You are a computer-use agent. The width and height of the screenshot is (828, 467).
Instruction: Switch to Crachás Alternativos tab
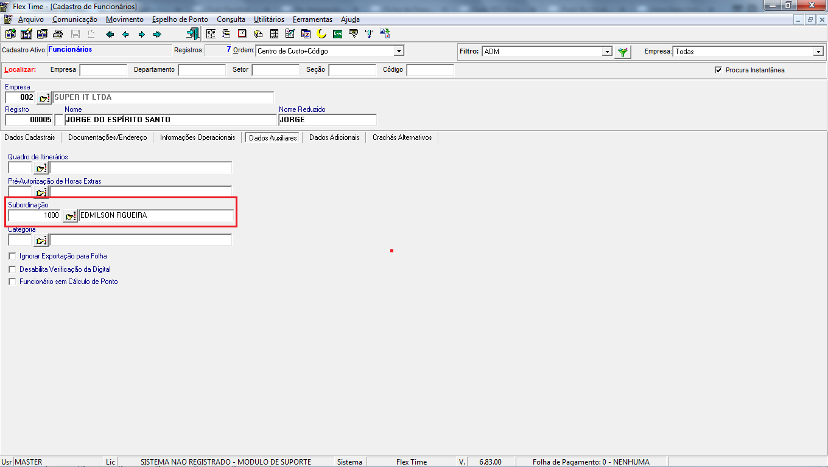(x=402, y=137)
